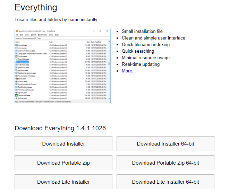Open the Everything app screenshot thumbnail
The height and width of the screenshot is (192, 238).
tap(62, 66)
